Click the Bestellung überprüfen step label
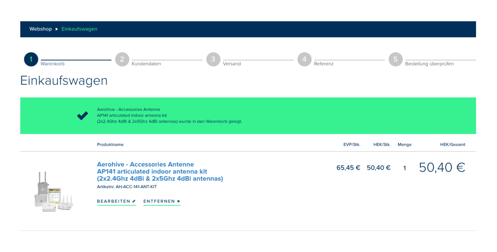 pos(429,64)
